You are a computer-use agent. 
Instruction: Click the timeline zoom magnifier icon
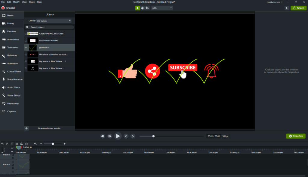(35, 144)
